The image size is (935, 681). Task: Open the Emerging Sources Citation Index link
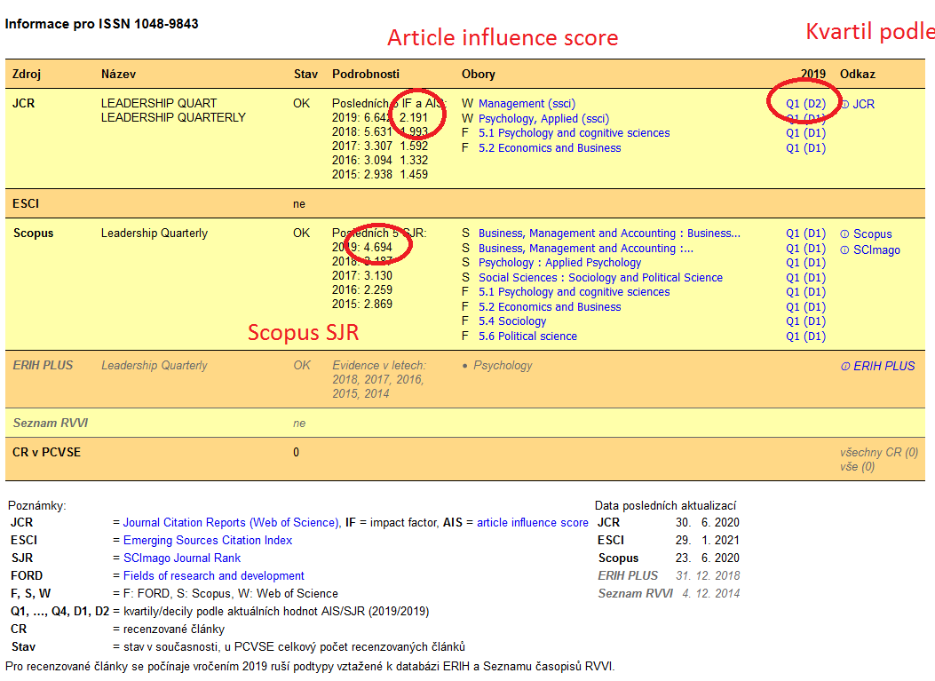pos(208,541)
